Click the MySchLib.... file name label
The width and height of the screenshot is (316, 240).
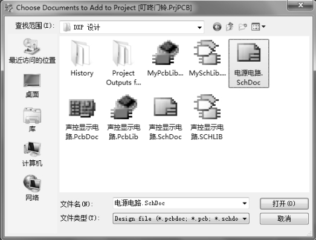(x=207, y=73)
